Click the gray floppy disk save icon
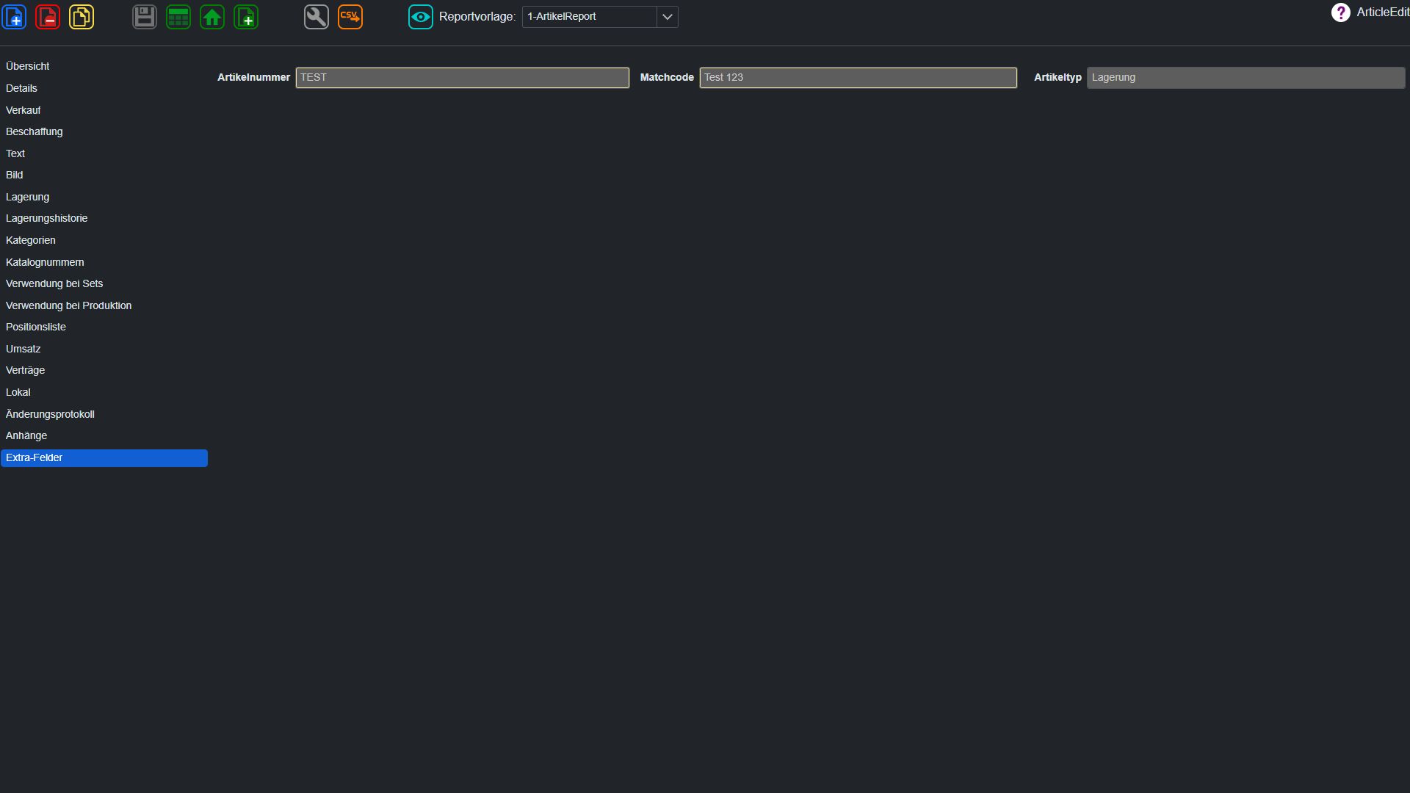Viewport: 1410px width, 793px height. click(x=145, y=17)
